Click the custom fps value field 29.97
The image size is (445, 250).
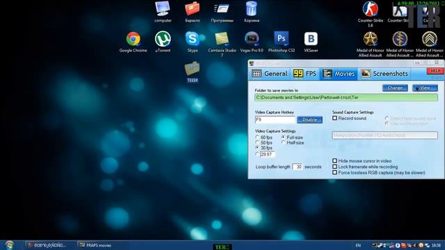point(268,154)
